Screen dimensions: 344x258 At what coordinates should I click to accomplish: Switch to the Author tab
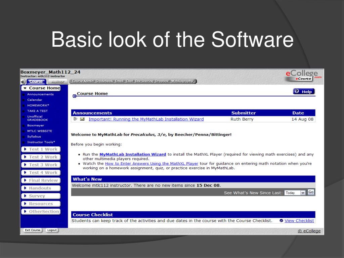[x=58, y=82]
